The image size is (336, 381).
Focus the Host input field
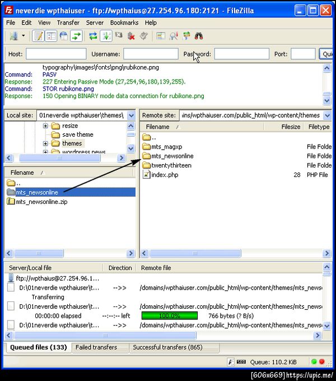[56, 54]
